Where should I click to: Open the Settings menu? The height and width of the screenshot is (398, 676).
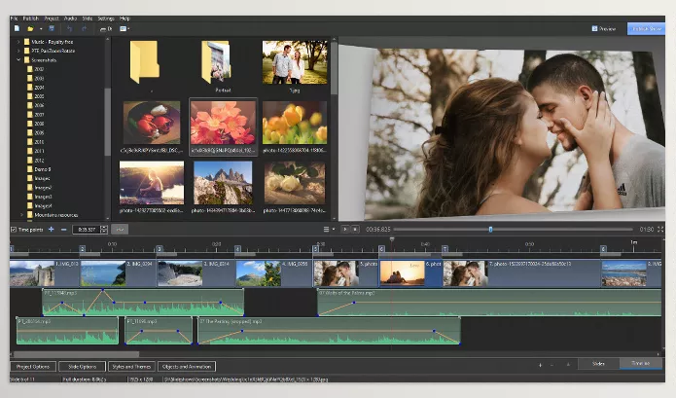[x=106, y=18]
